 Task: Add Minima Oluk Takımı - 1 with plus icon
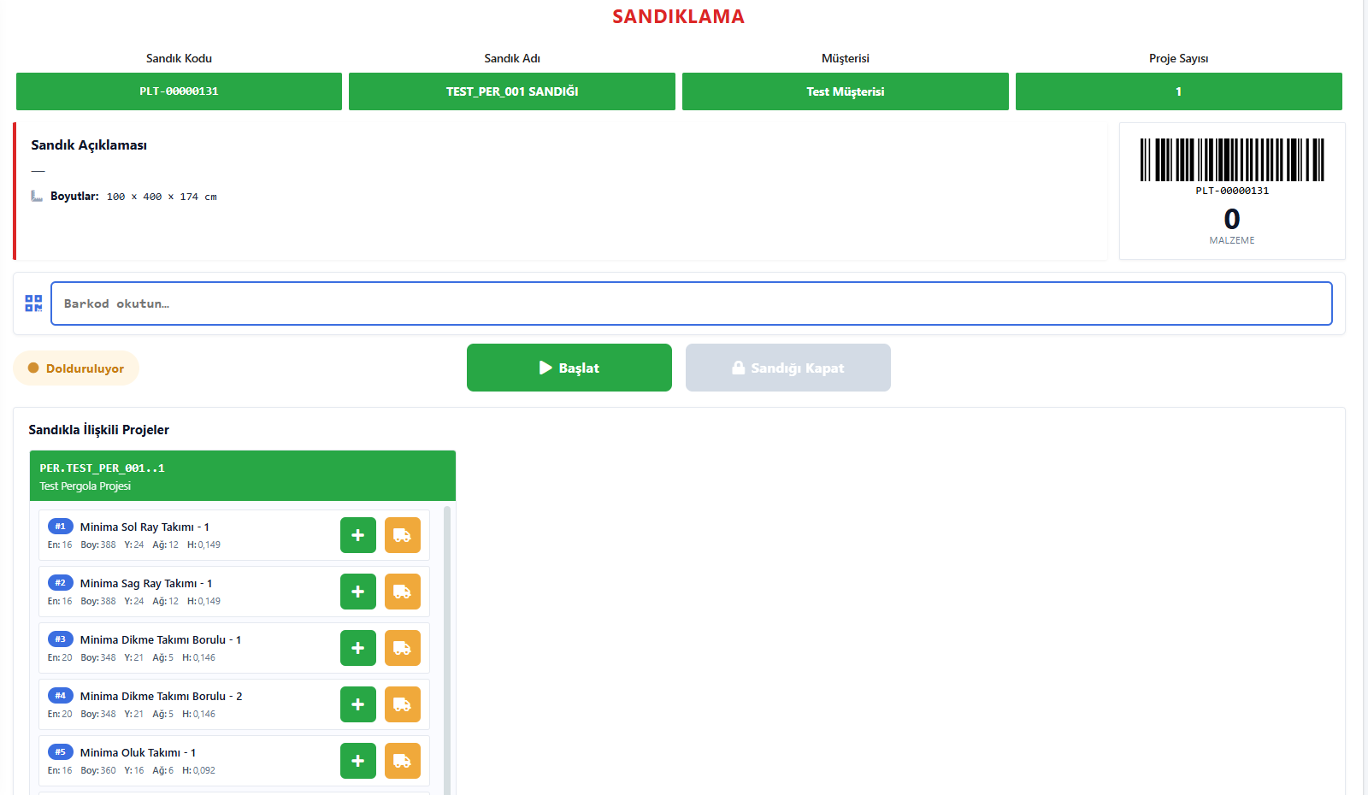pyautogui.click(x=358, y=761)
